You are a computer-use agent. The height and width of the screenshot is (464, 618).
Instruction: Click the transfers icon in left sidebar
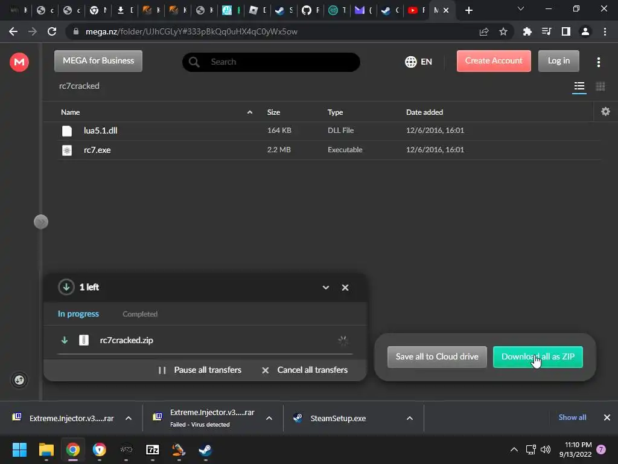pyautogui.click(x=19, y=380)
